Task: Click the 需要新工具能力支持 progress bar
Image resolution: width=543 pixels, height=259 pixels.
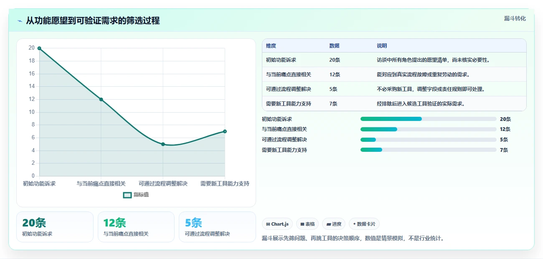Action: click(x=429, y=150)
